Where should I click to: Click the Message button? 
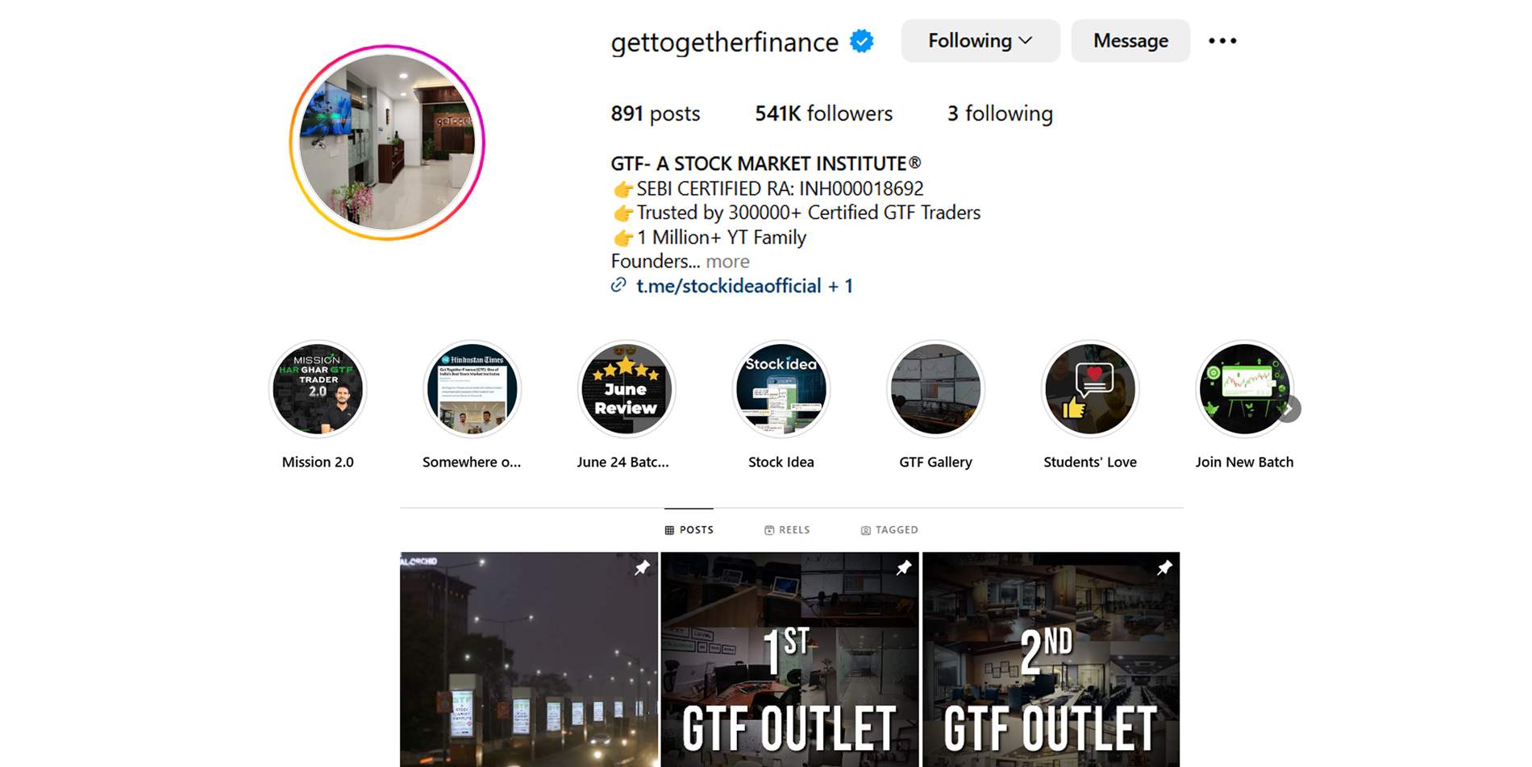(x=1130, y=41)
